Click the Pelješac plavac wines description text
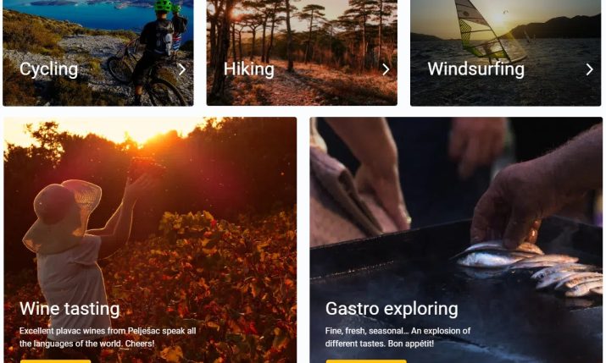This screenshot has height=363, width=606. pos(108,337)
